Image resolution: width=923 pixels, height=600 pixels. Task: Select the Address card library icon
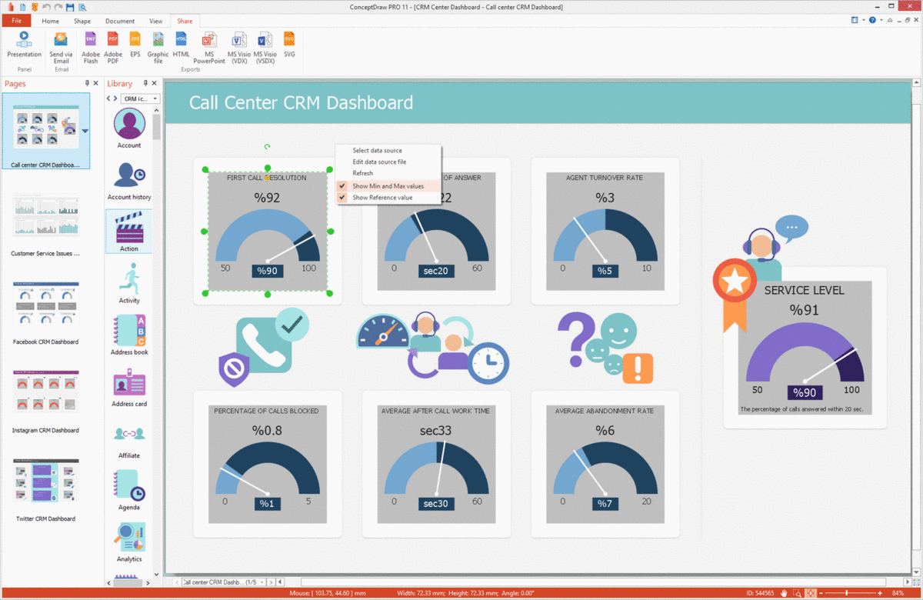[129, 387]
